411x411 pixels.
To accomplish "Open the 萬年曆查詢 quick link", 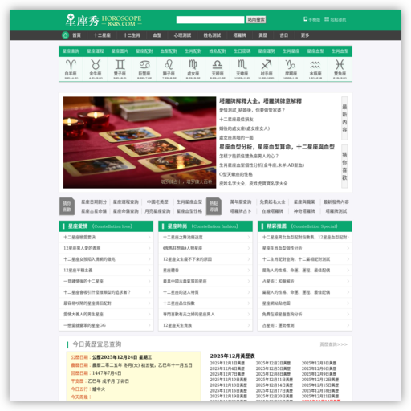I will pyautogui.click(x=241, y=202).
